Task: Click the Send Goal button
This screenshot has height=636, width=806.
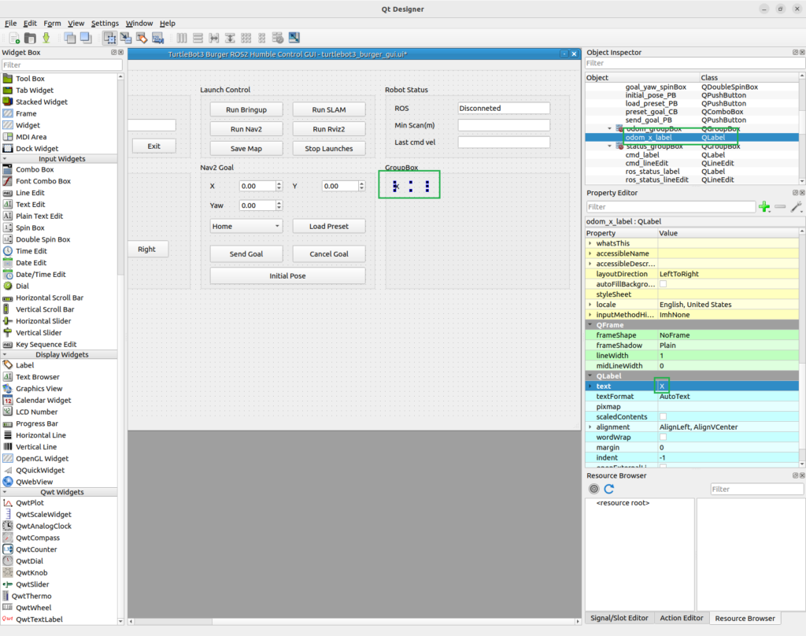Action: tap(246, 254)
